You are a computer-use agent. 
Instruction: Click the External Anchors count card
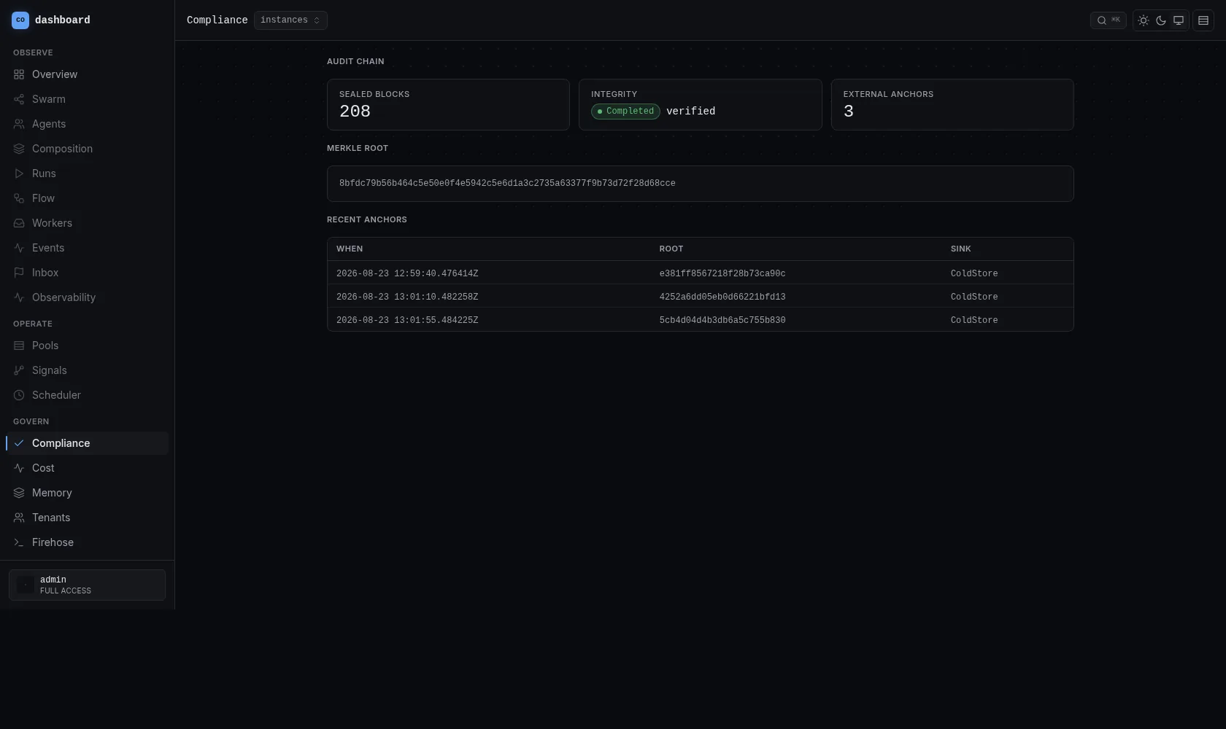pos(952,105)
